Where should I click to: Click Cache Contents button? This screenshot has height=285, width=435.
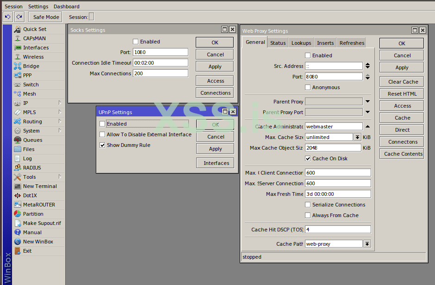402,154
